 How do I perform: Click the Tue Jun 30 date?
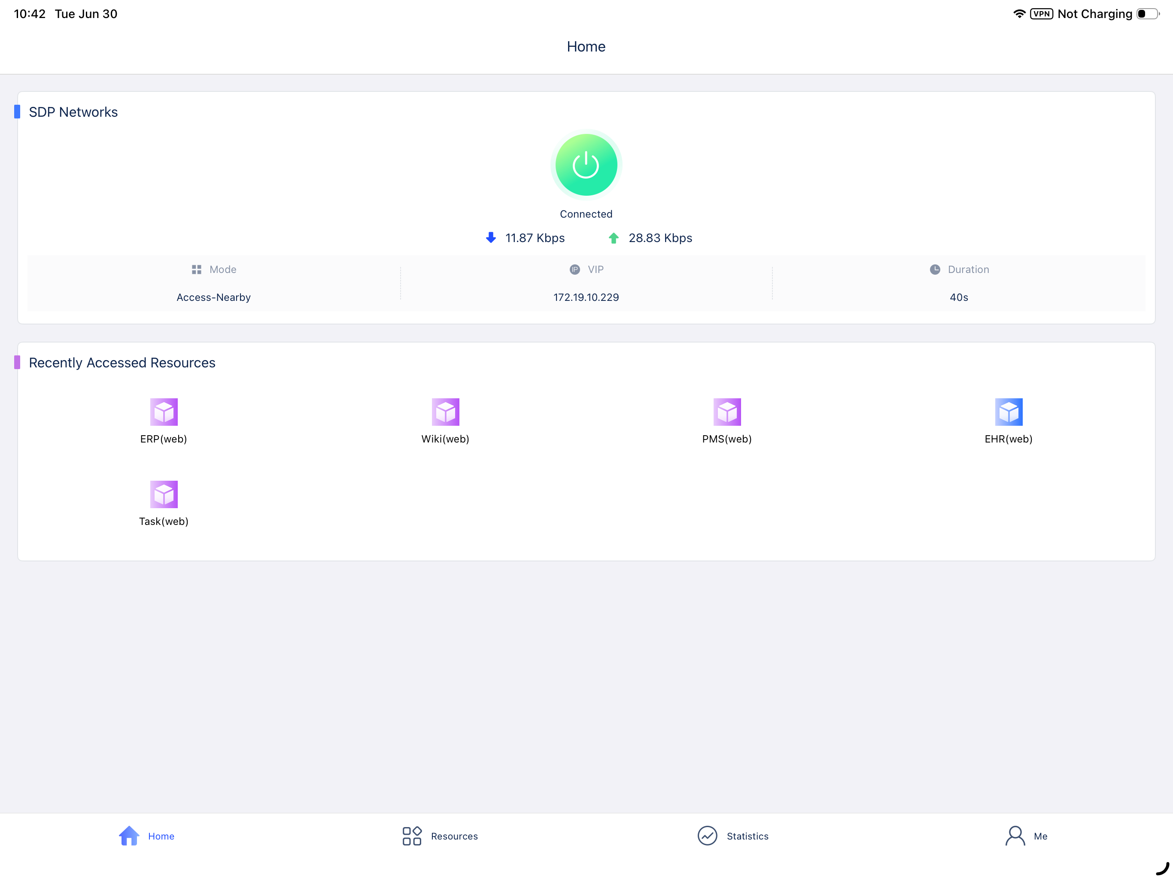tap(86, 14)
